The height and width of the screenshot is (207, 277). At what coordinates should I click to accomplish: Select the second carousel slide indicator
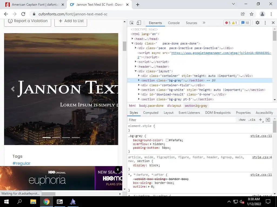pyautogui.click(x=56, y=137)
